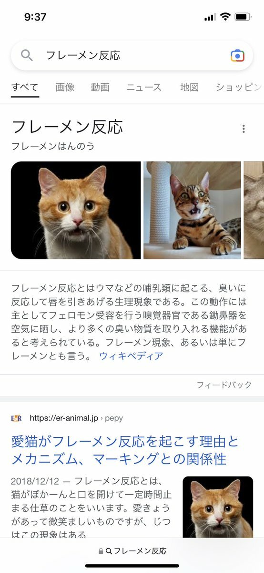264x573 pixels.
Task: Tap the magnifying glass search icon
Action: [x=27, y=55]
